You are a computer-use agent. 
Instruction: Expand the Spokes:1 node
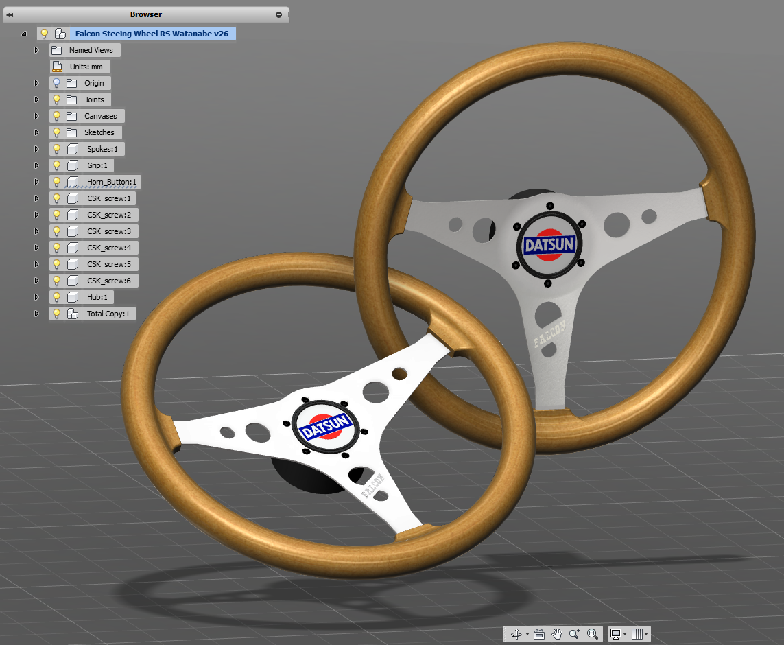pyautogui.click(x=36, y=149)
